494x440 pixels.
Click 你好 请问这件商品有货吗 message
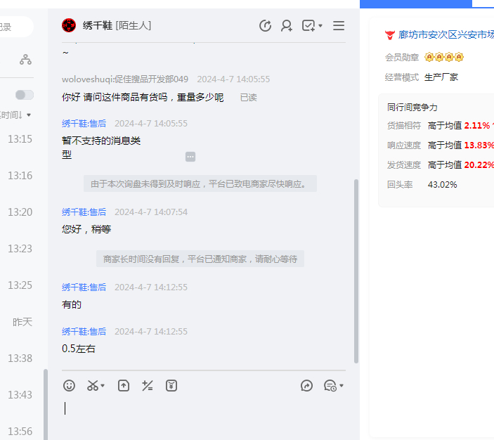(143, 98)
